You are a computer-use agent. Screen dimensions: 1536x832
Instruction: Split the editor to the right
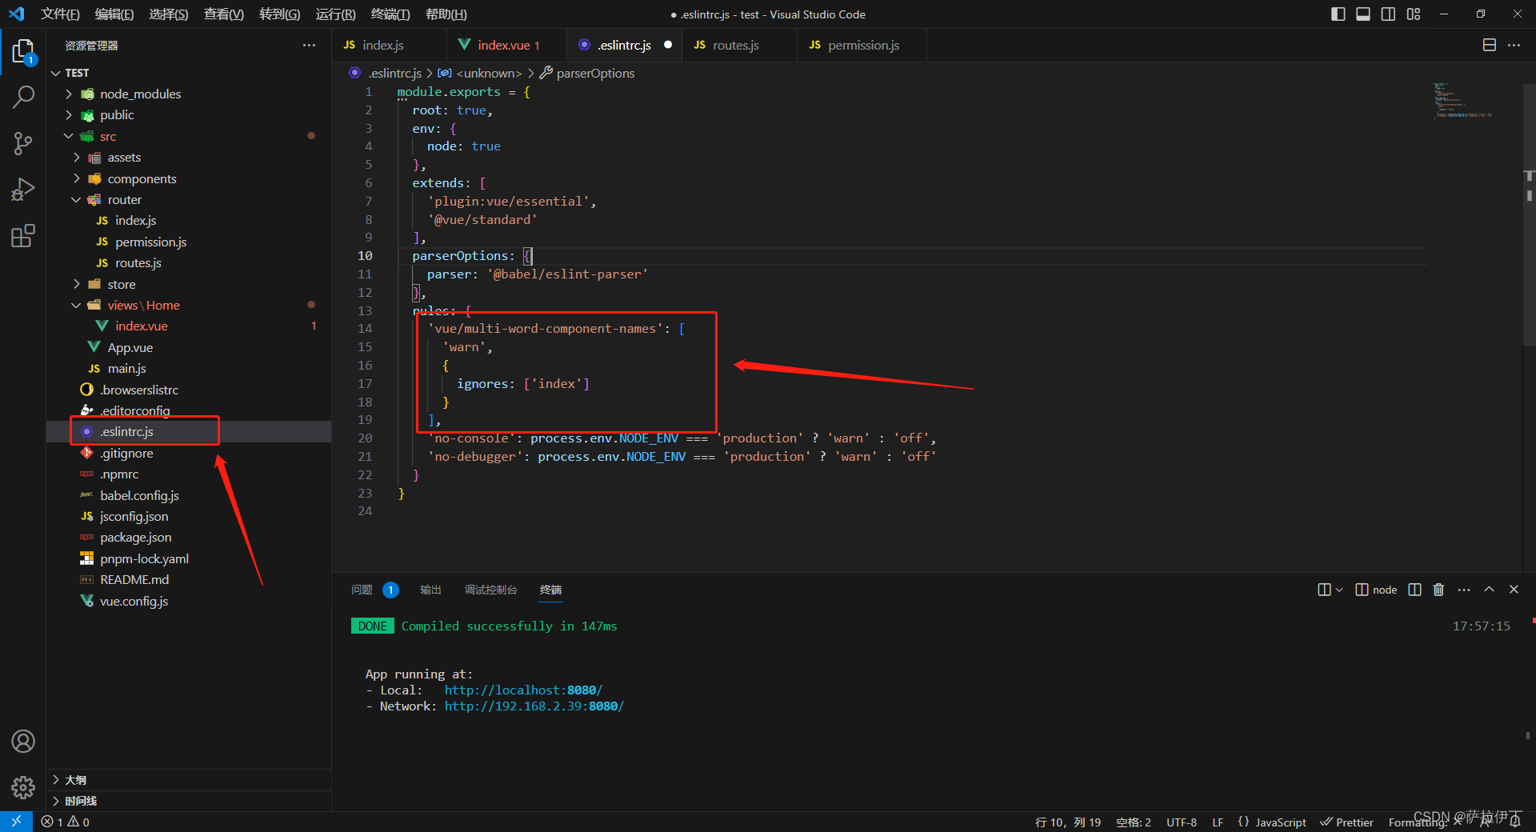(x=1489, y=45)
